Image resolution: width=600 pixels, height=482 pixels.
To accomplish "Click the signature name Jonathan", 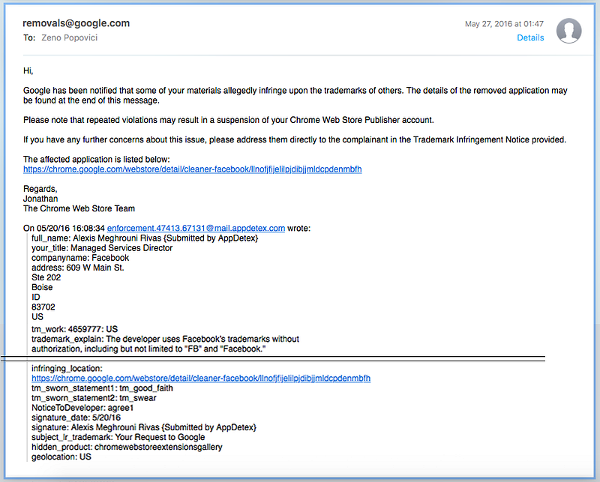I will (40, 199).
